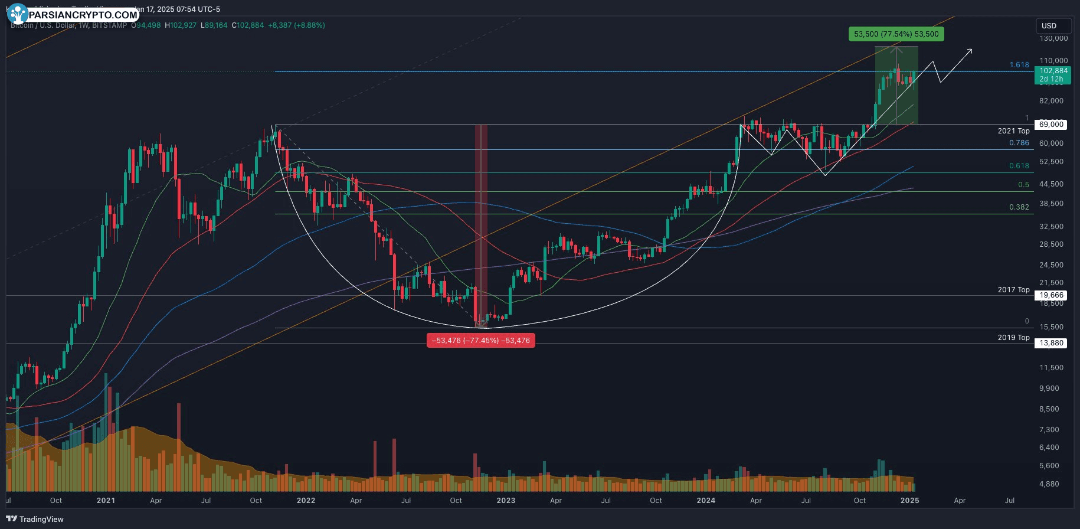Image resolution: width=1080 pixels, height=529 pixels.
Task: Click the 28,500 price scale value
Action: [x=1051, y=244]
